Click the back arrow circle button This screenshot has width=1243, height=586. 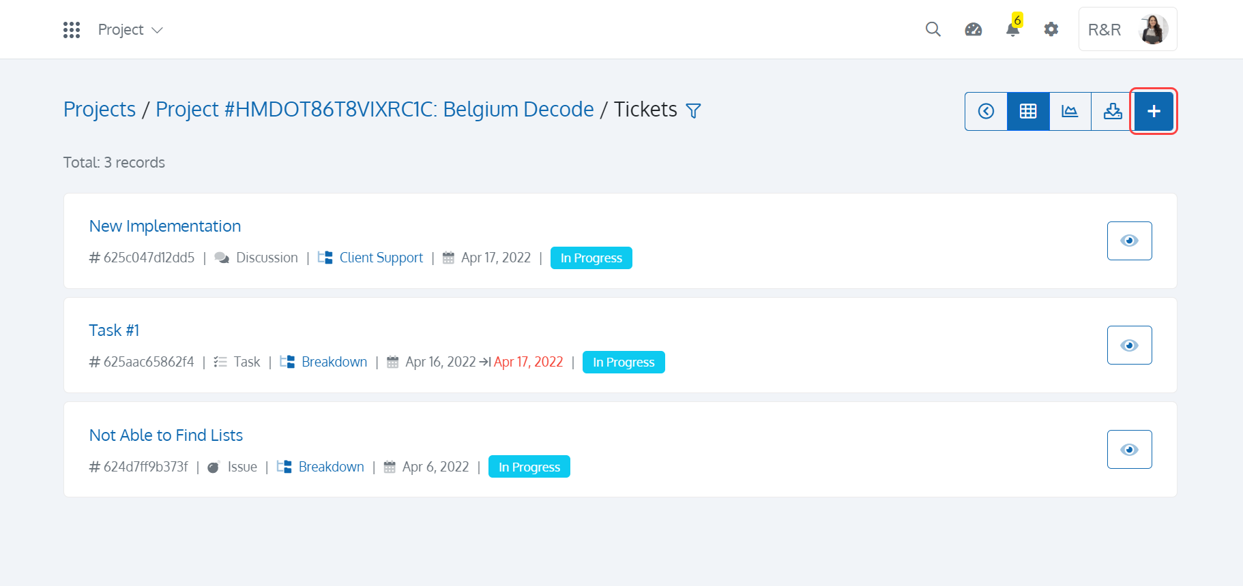coord(986,111)
